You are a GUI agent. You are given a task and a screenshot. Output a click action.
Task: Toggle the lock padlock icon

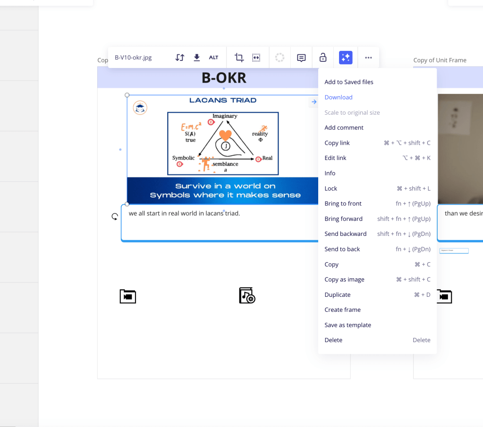[323, 58]
